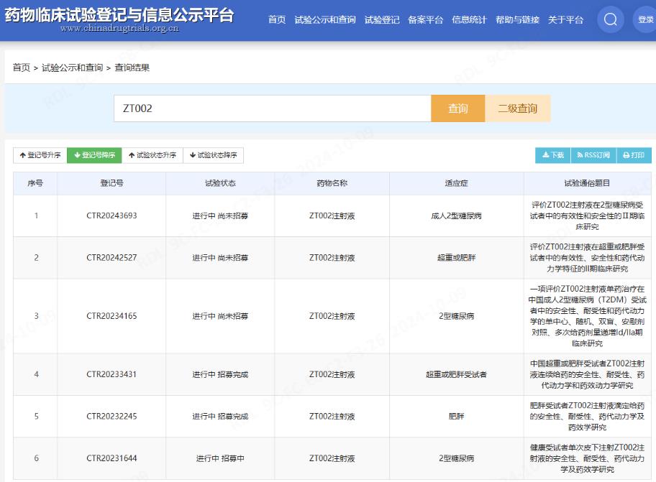This screenshot has width=656, height=482.
Task: Click the 打印 print button
Action: click(x=634, y=155)
